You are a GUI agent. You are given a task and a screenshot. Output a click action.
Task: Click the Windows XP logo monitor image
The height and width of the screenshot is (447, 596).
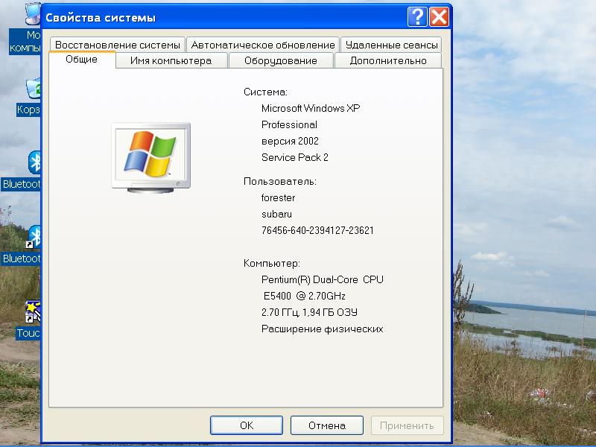pos(151,157)
